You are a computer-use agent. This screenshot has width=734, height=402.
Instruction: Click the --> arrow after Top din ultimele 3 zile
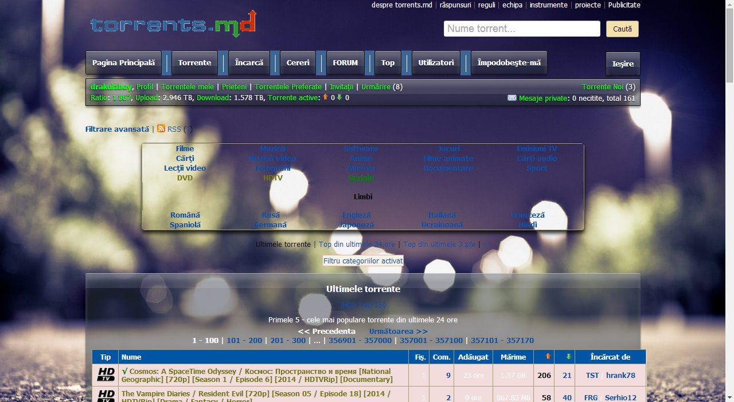tap(487, 244)
